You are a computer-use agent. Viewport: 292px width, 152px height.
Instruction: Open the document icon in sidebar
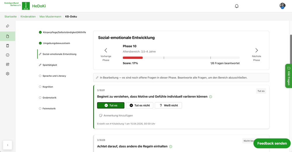click(8, 36)
